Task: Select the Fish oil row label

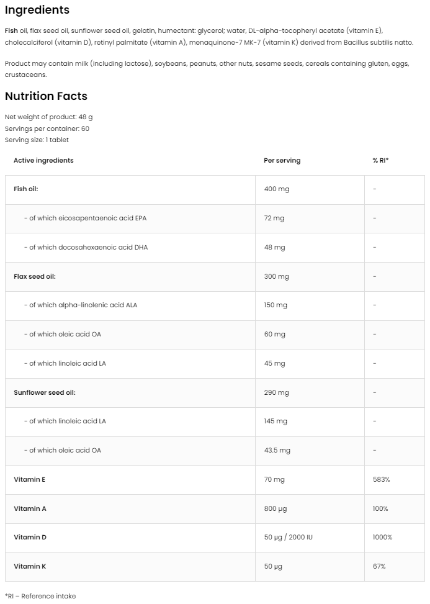Action: coord(26,189)
